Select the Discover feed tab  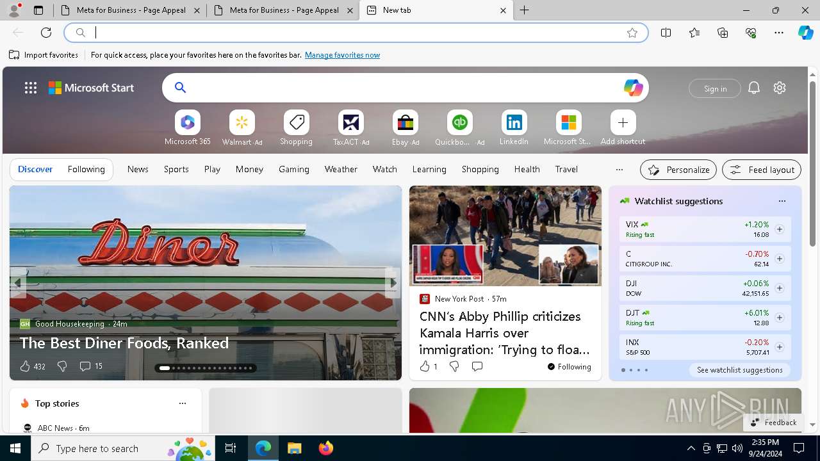point(35,169)
